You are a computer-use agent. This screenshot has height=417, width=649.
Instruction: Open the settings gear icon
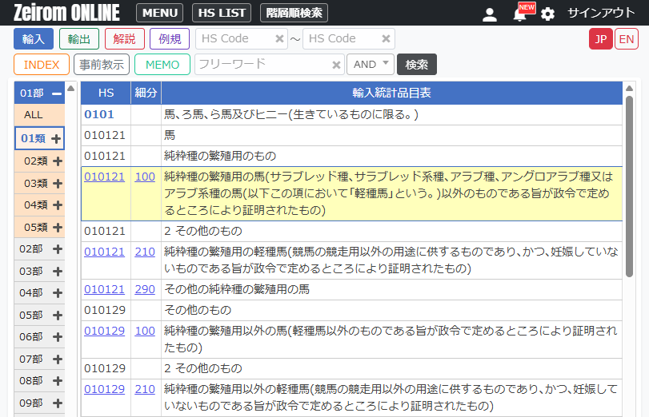click(547, 14)
